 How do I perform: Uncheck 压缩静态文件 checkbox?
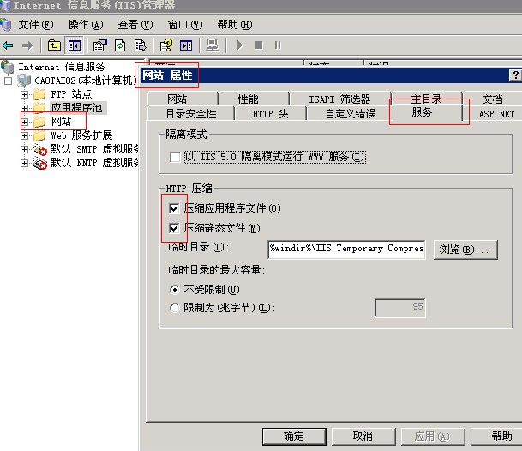coord(175,228)
